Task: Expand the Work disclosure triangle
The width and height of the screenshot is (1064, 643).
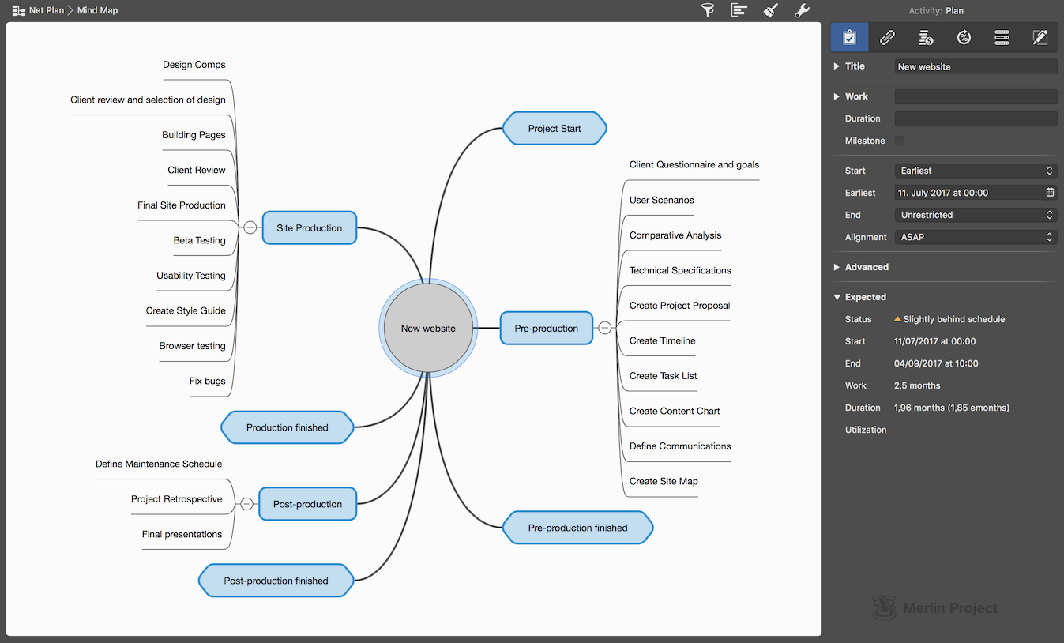Action: pos(837,96)
